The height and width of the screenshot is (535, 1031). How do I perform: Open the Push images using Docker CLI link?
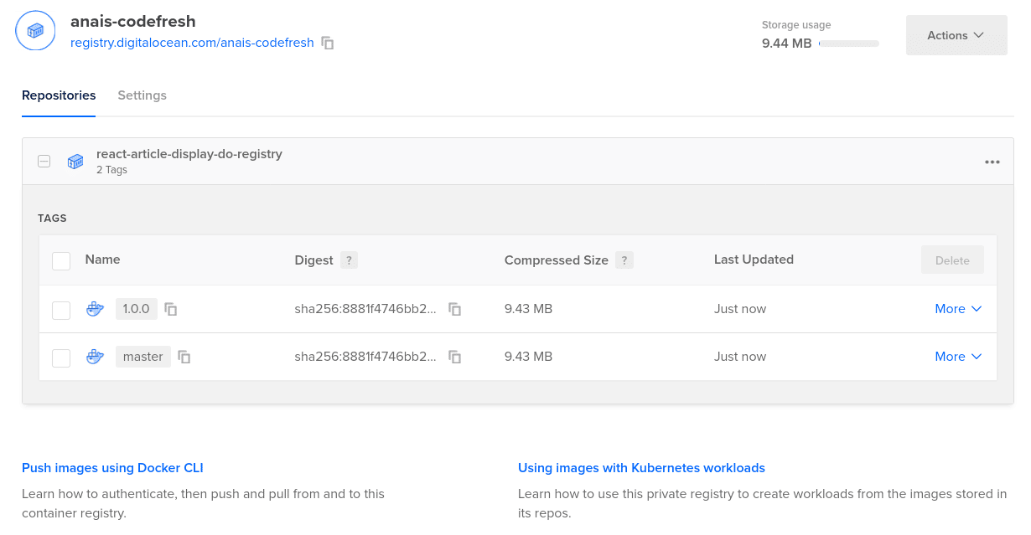pyautogui.click(x=112, y=468)
